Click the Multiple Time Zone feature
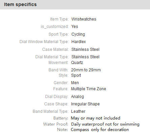Image resolution: width=150 pixels, height=134 pixels. tap(89, 89)
